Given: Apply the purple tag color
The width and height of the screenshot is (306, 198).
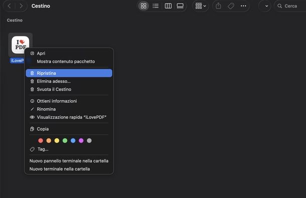Looking at the screenshot, I should [x=81, y=140].
